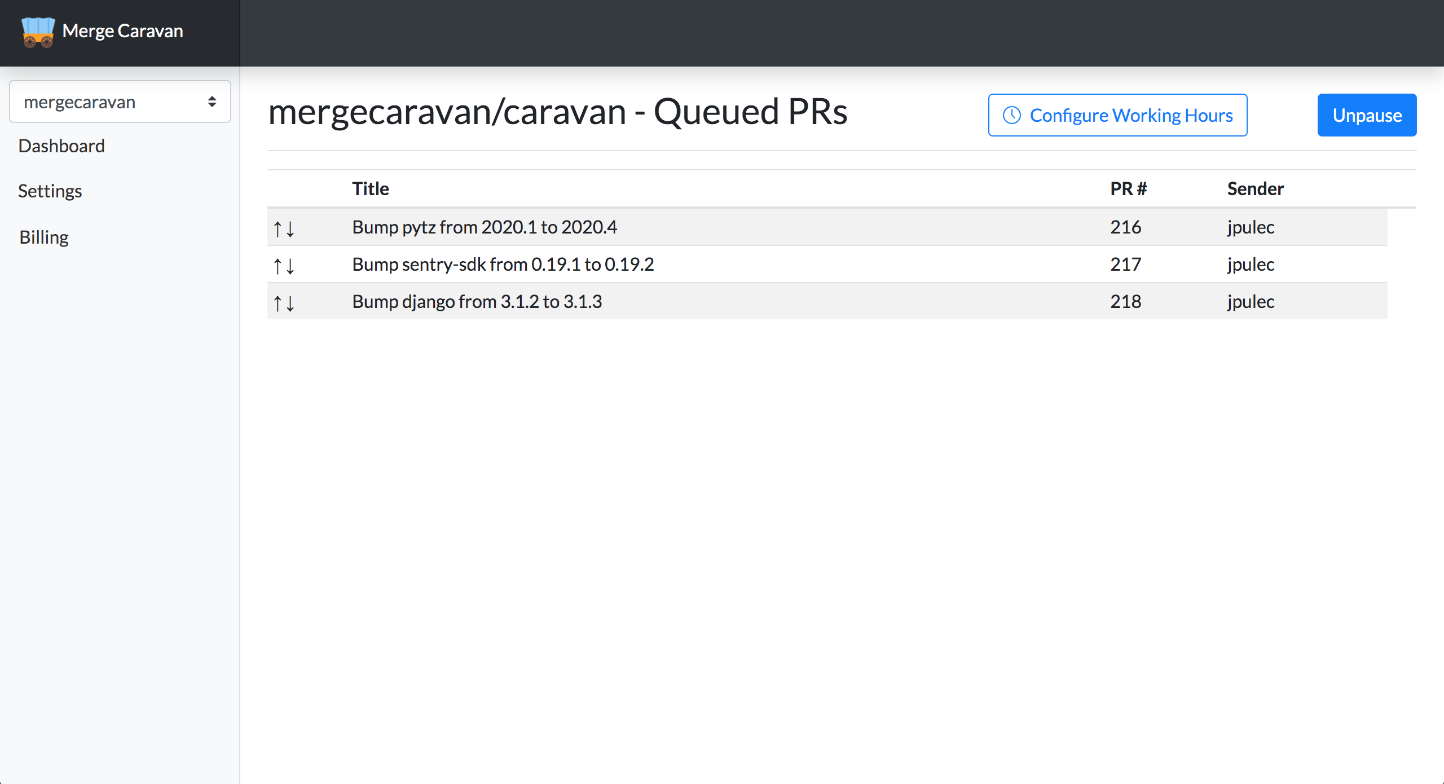Move pytz PR down with down arrow
1444x784 pixels.
[290, 229]
